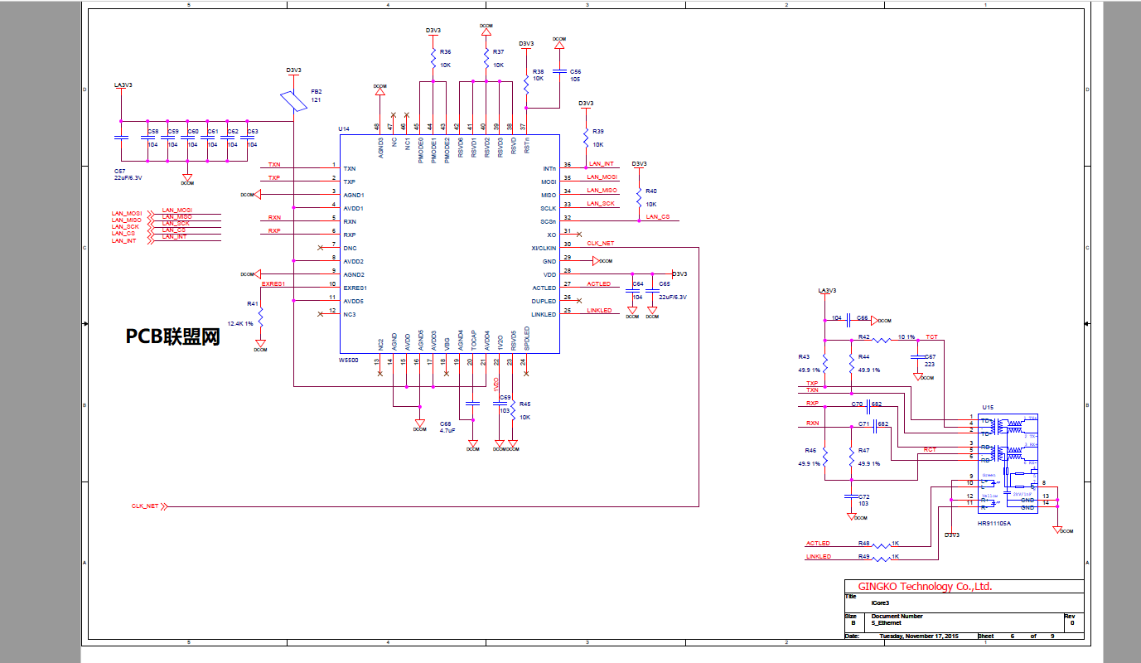Select the R44 resistor label
1141x663 pixels.
click(x=864, y=356)
